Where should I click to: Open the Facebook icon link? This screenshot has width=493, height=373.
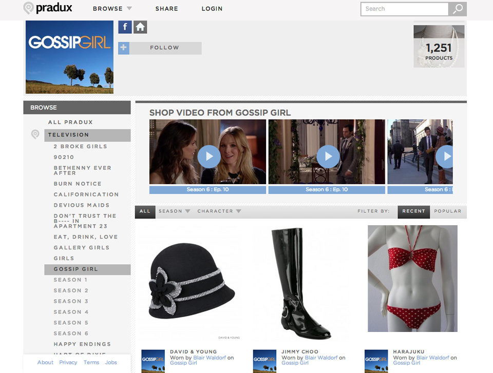[x=125, y=27]
